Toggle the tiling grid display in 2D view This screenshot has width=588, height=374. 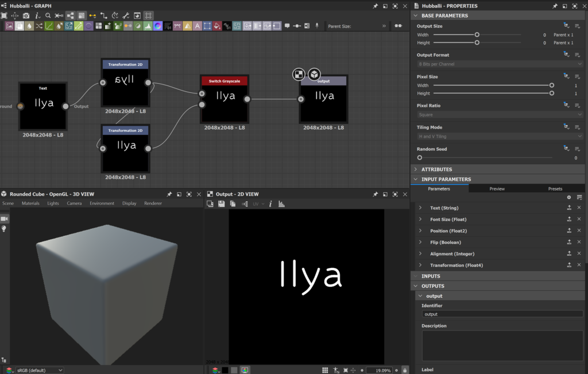[325, 371]
